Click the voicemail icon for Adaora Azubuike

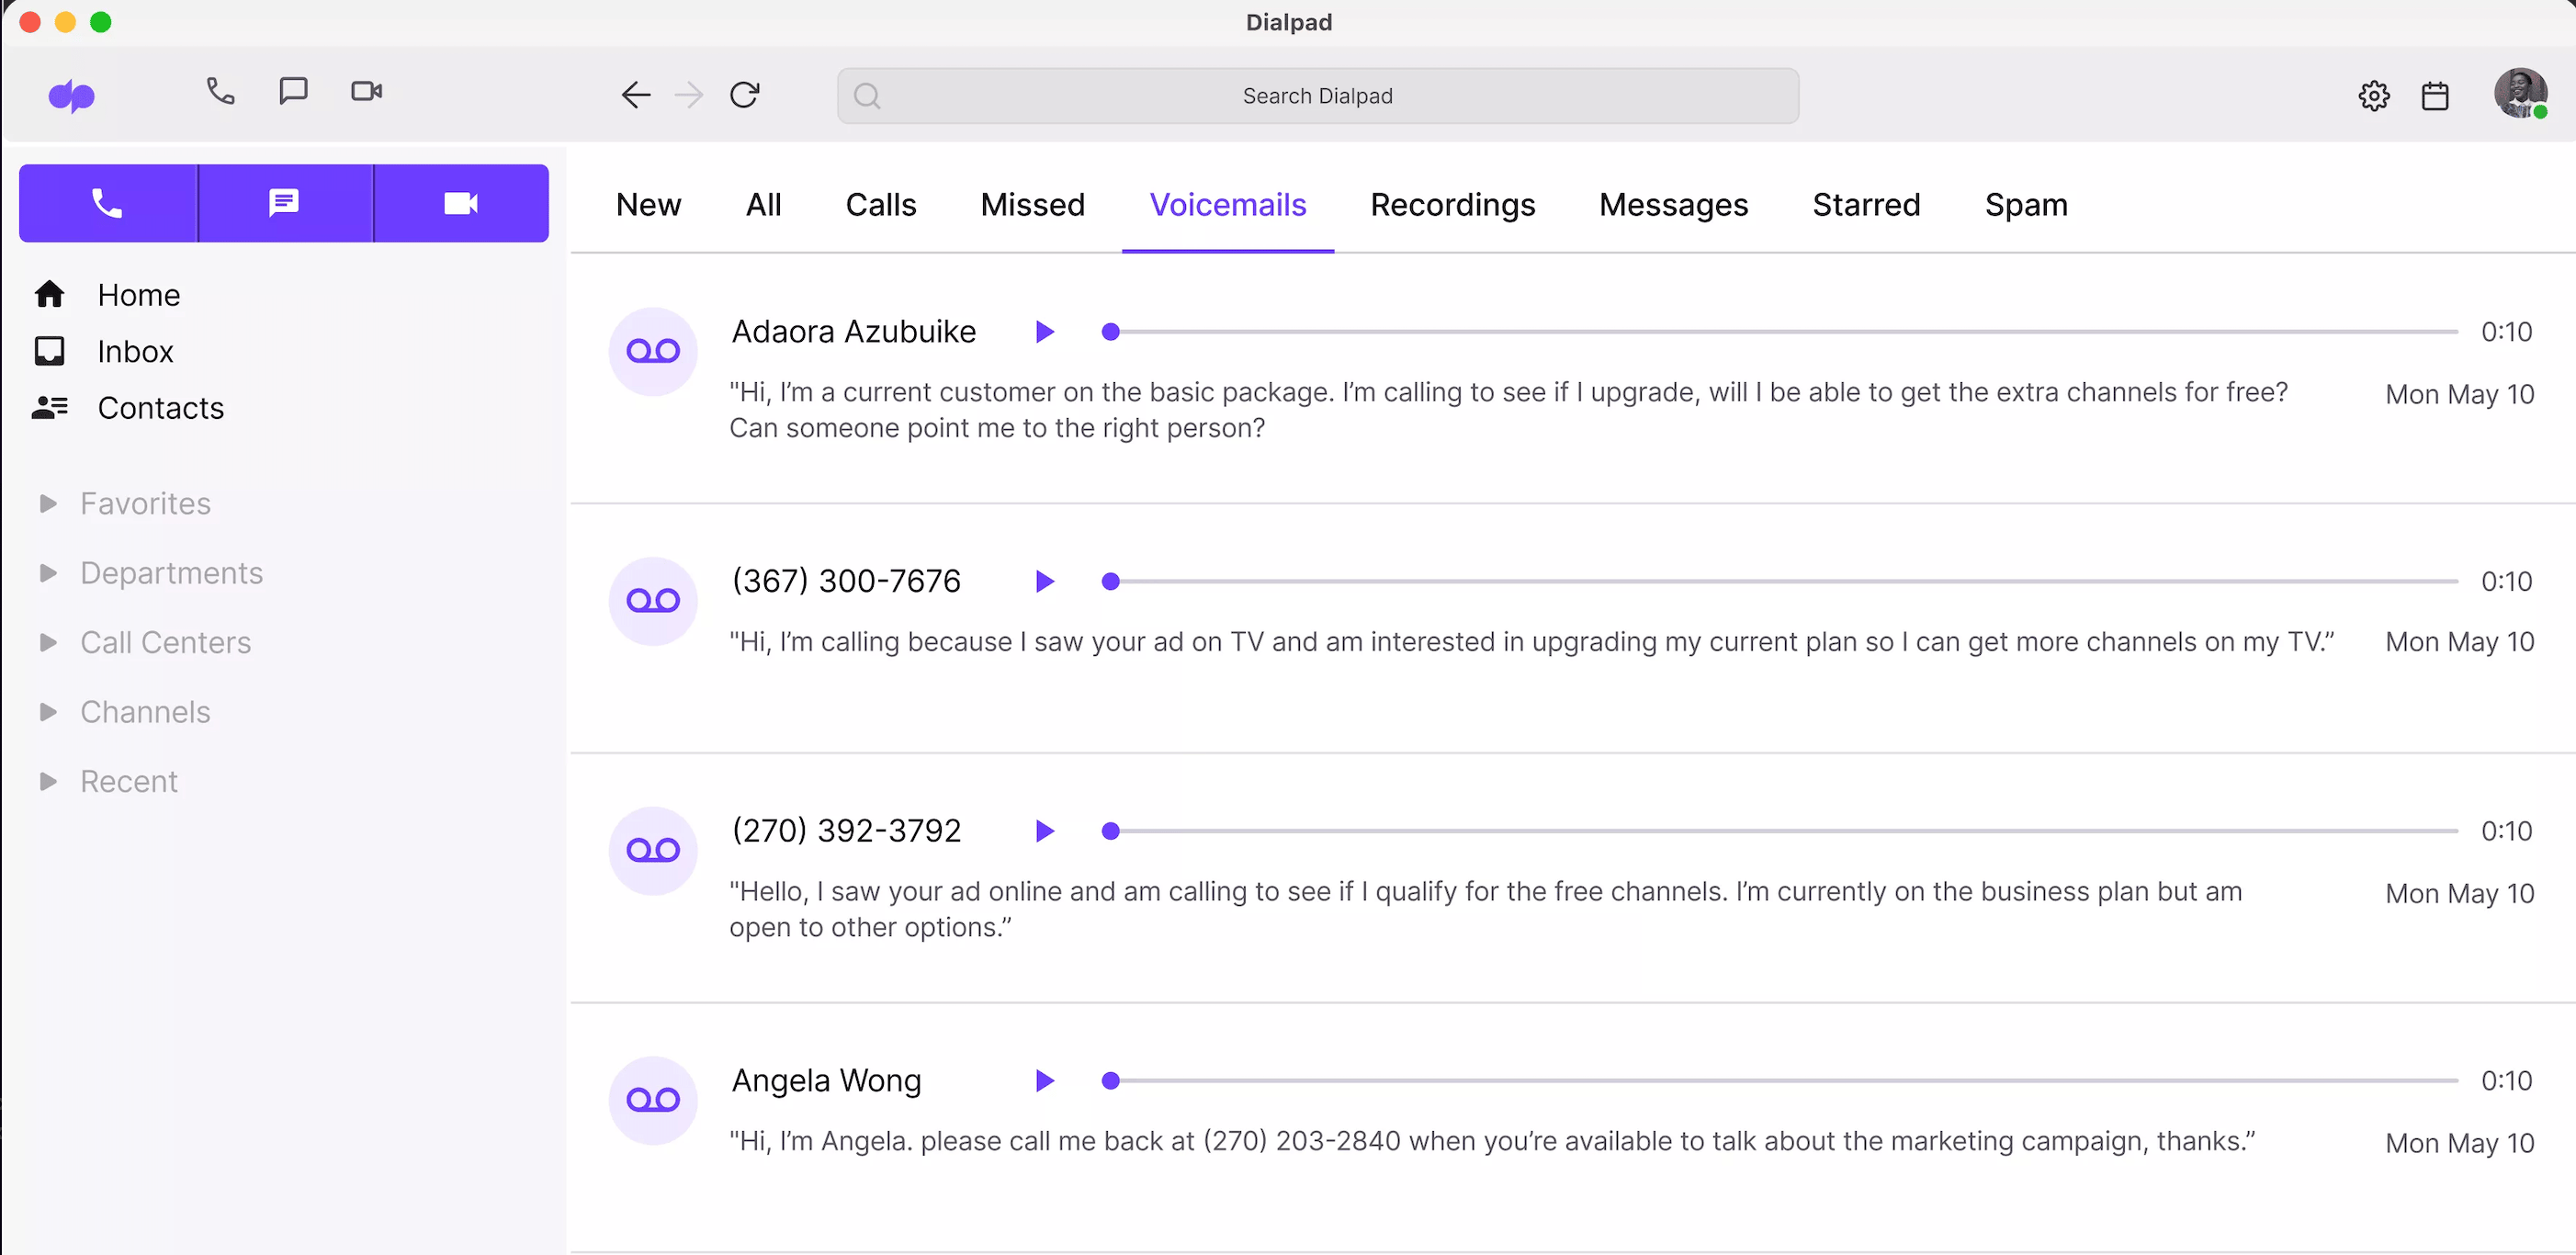pos(652,350)
